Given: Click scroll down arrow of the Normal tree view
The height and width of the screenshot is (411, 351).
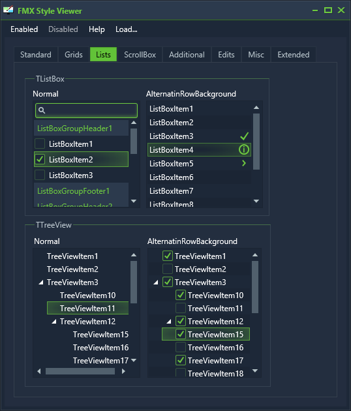Looking at the screenshot, I should click(134, 360).
